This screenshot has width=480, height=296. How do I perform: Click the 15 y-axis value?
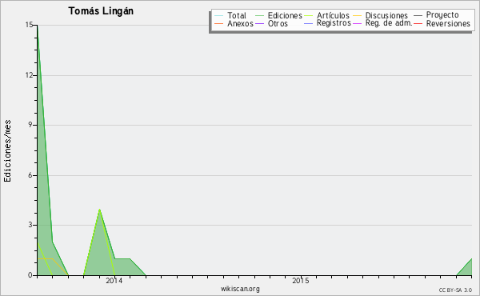click(x=29, y=25)
